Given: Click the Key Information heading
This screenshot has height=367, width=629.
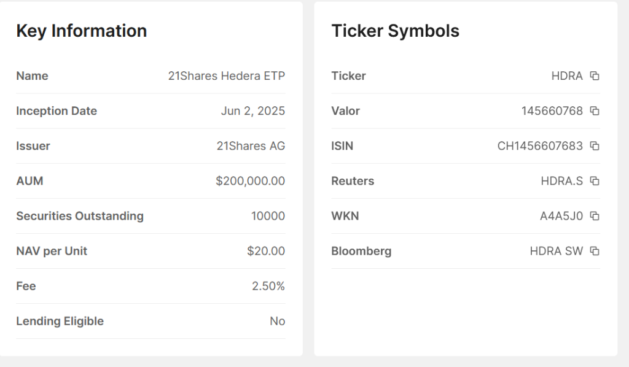Looking at the screenshot, I should (x=81, y=31).
